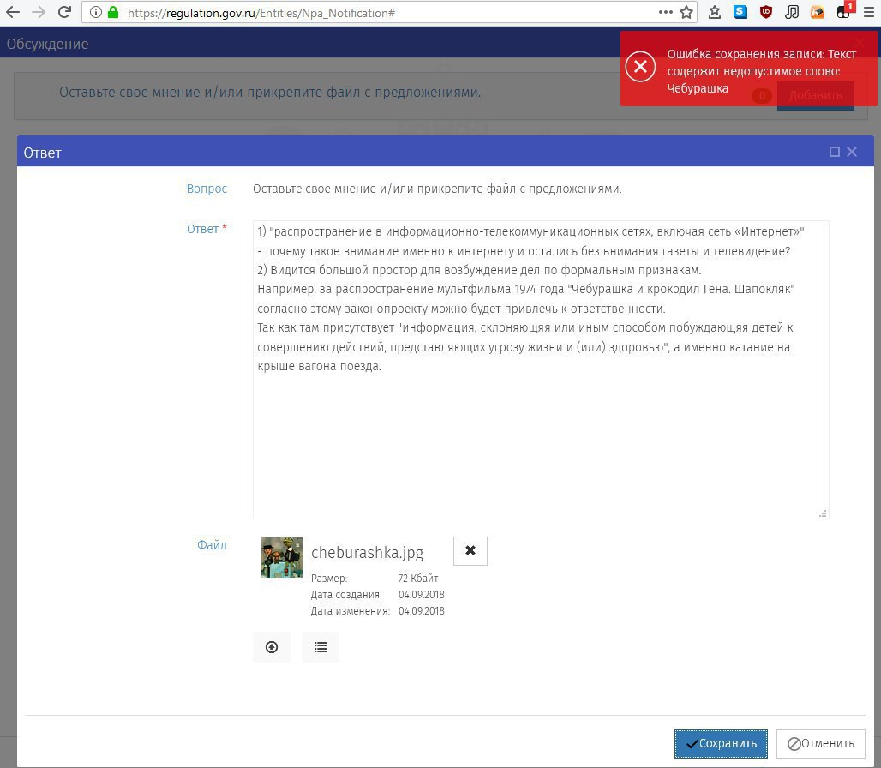Dismiss the red error notification circle icon
Screen dimensions: 881x768
click(x=640, y=66)
